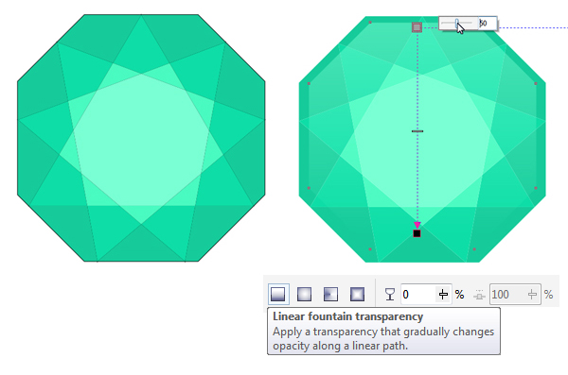Open slider popup of node transparency field
The image size is (568, 375).
[x=443, y=295]
